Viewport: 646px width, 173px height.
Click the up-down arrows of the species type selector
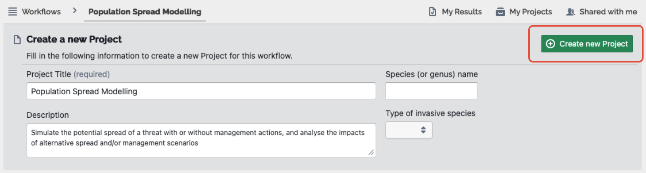423,130
